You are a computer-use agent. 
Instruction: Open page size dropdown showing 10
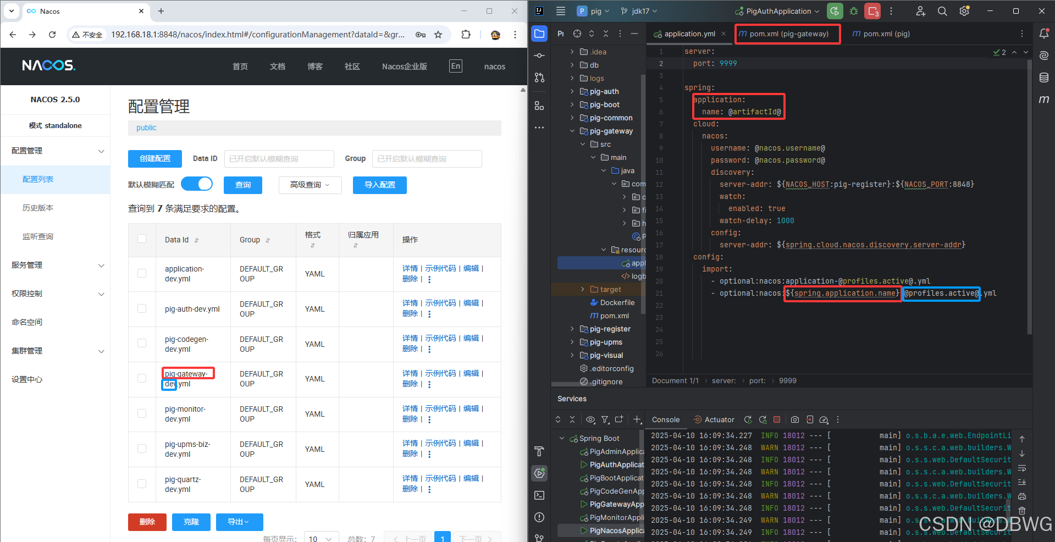point(321,539)
